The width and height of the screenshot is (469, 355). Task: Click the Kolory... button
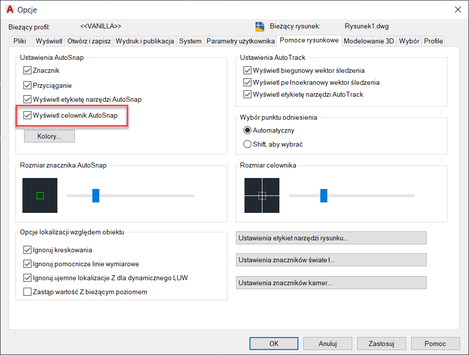pyautogui.click(x=49, y=136)
